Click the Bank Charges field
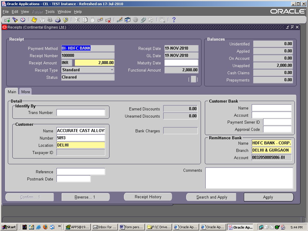This screenshot has width=308, height=231. tap(180, 131)
